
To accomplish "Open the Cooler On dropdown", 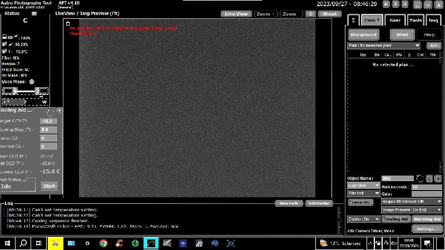I will (364, 219).
